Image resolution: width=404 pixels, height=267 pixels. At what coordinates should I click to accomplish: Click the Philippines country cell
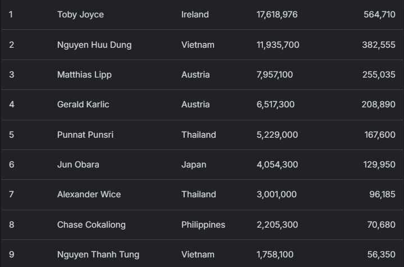point(203,225)
